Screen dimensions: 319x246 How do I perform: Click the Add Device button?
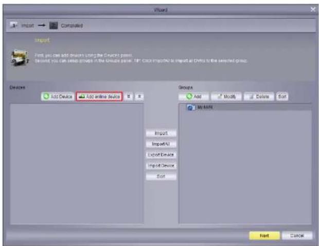coord(58,97)
